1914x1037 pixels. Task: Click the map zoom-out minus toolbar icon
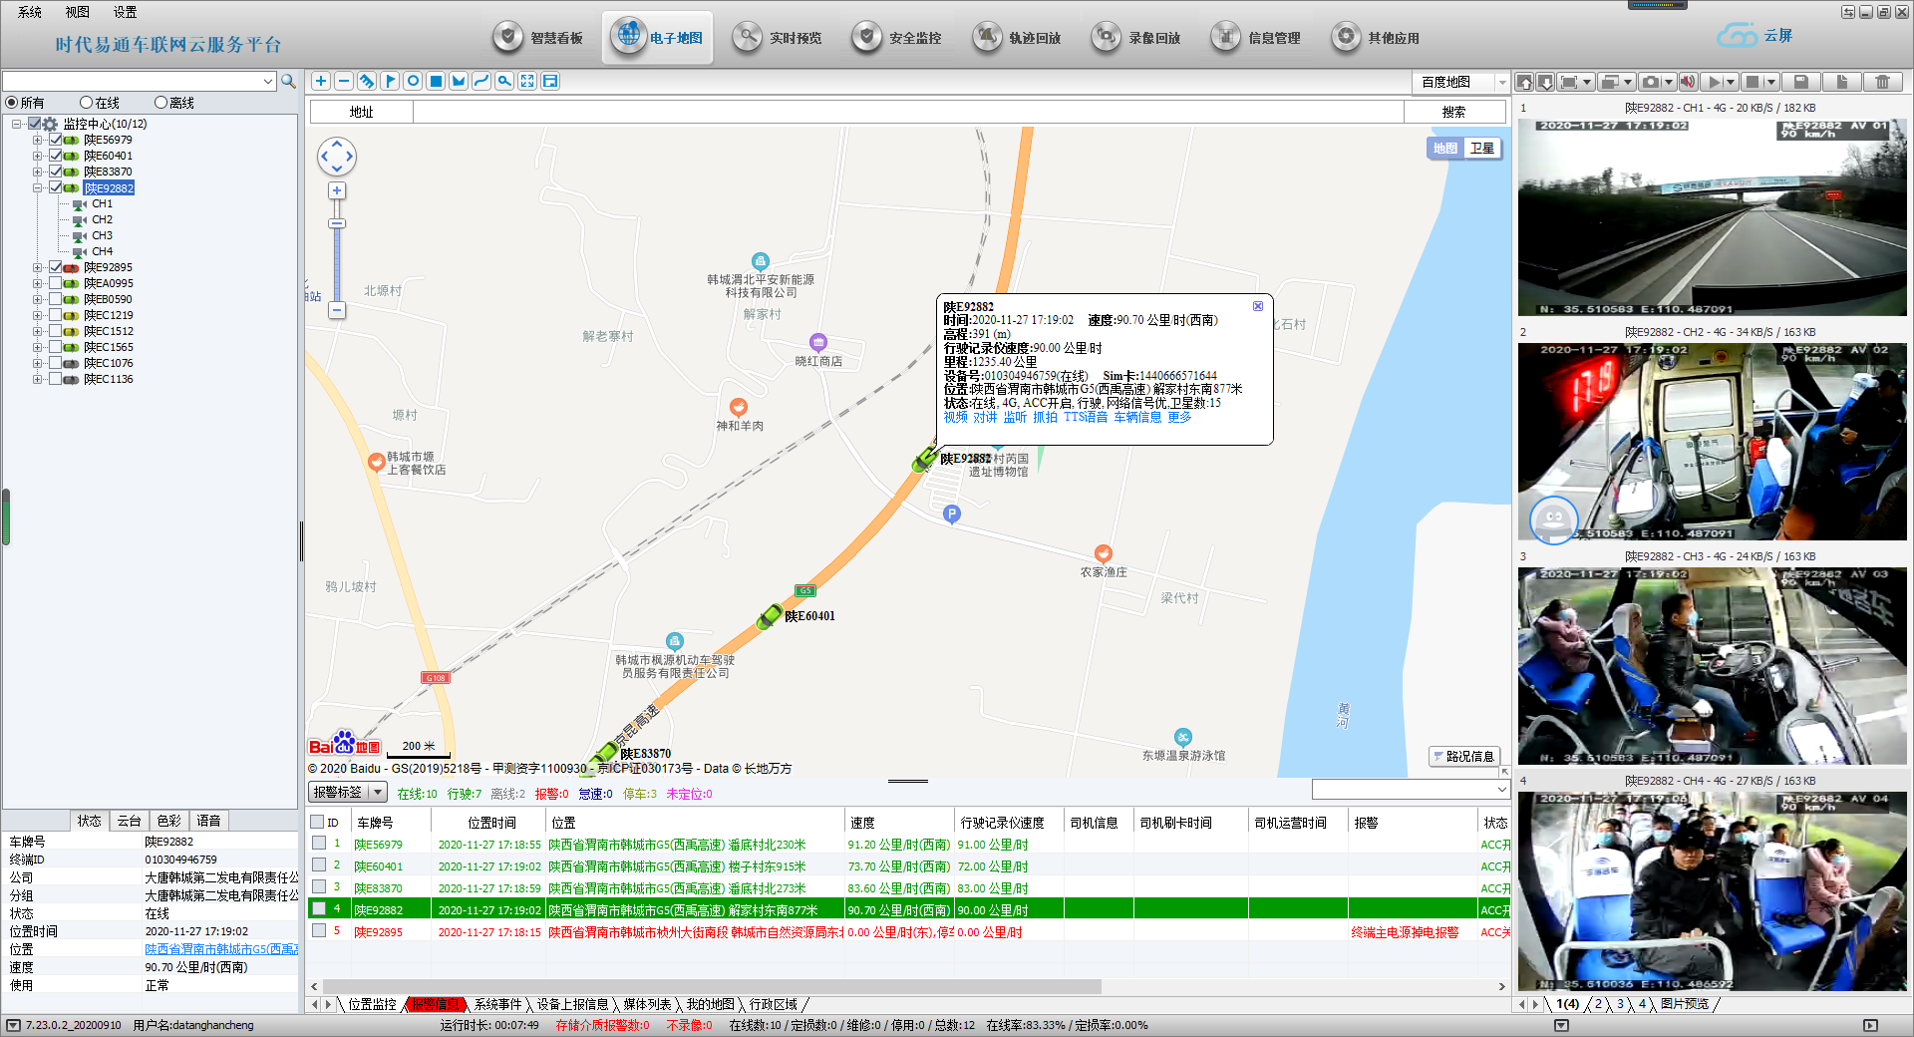344,82
